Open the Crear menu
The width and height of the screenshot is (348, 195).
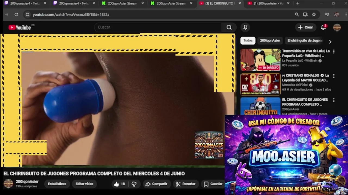click(306, 27)
